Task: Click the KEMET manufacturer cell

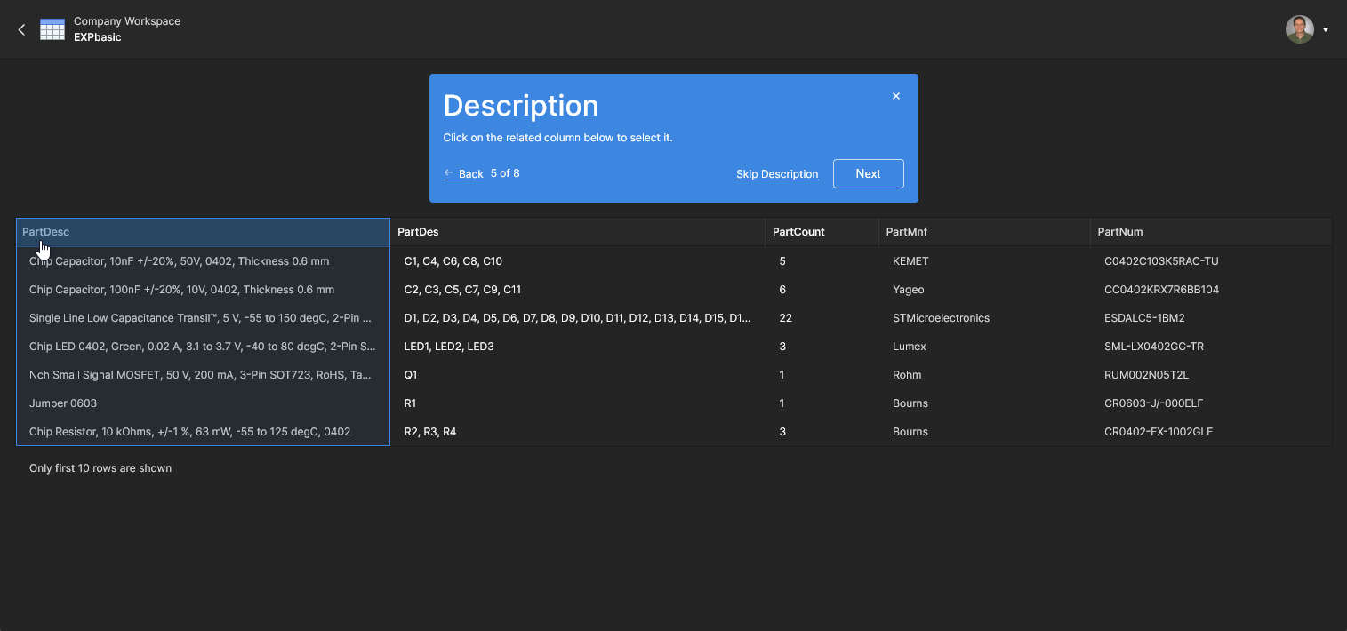Action: pos(909,261)
